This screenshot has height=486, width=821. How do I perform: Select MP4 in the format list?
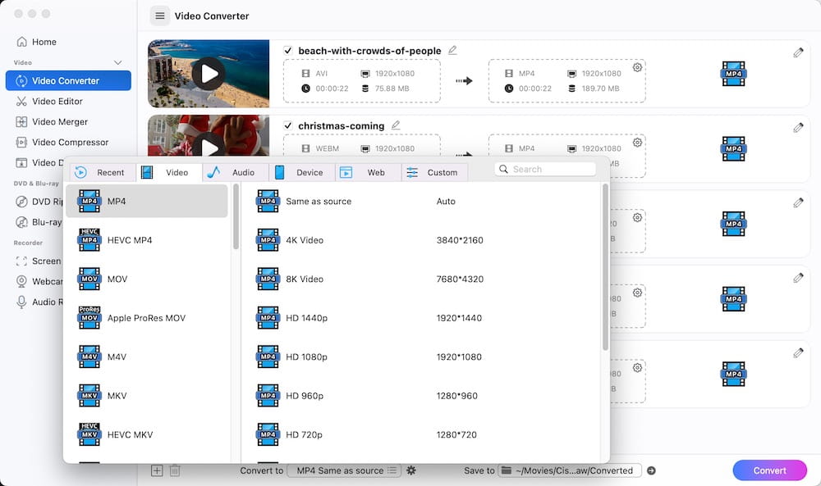click(x=147, y=201)
